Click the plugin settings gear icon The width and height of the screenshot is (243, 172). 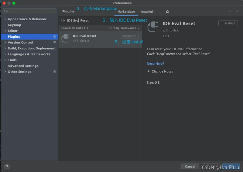point(167,12)
